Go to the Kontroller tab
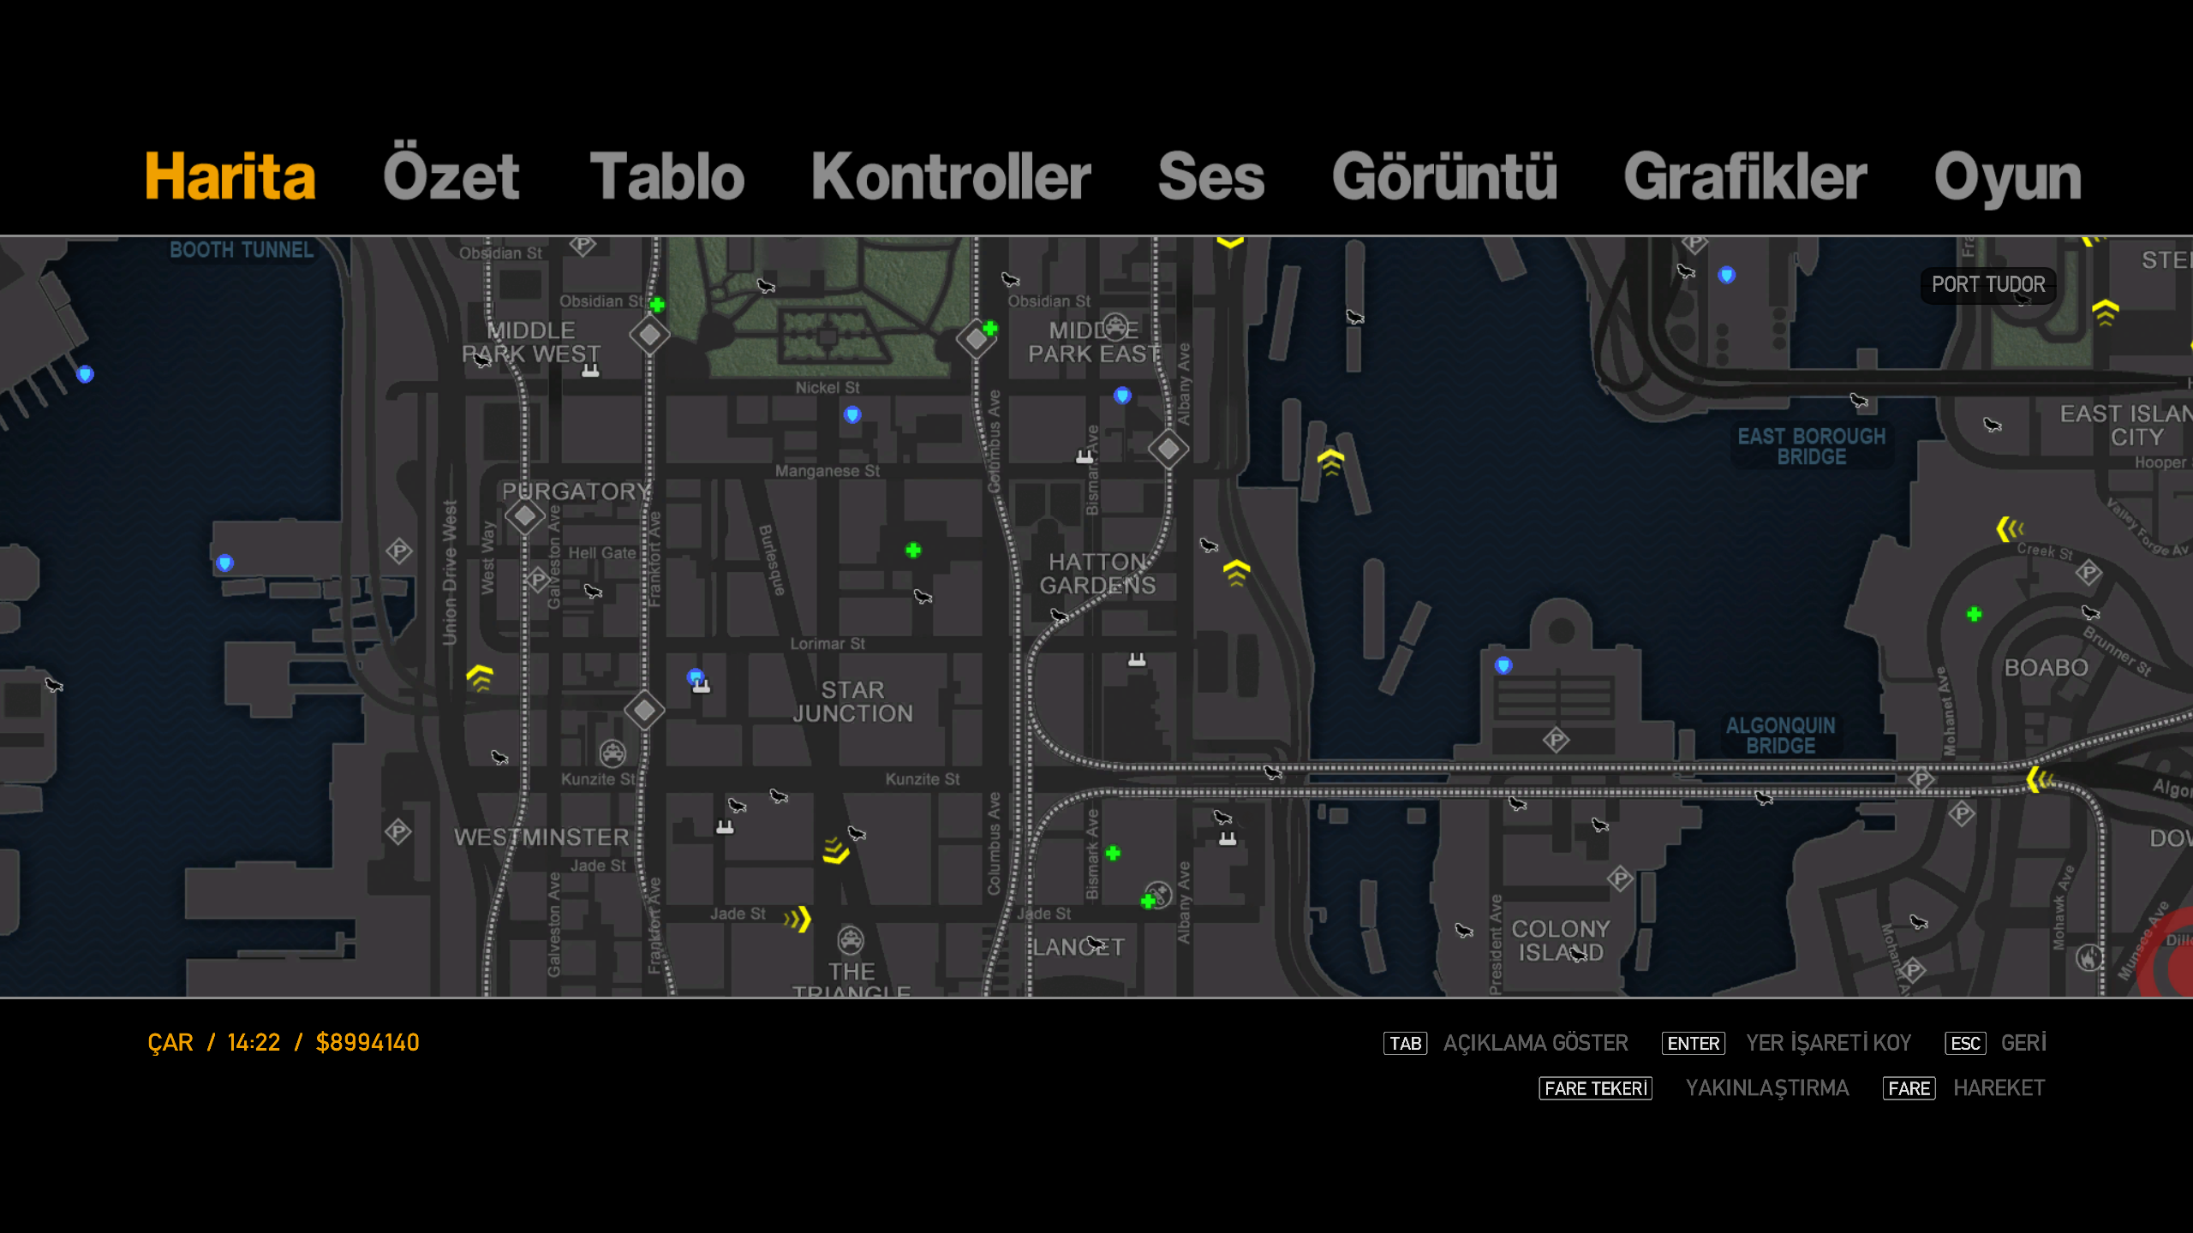The height and width of the screenshot is (1233, 2193). pyautogui.click(x=951, y=176)
